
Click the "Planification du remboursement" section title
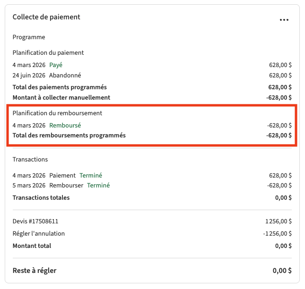click(57, 113)
